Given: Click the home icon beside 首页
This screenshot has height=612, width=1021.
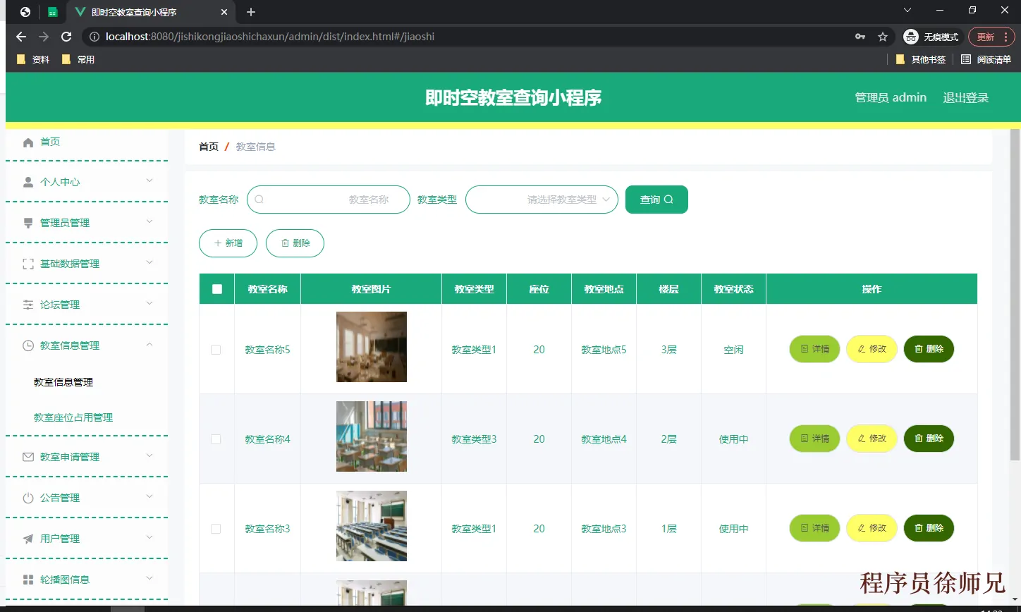Looking at the screenshot, I should tap(28, 142).
